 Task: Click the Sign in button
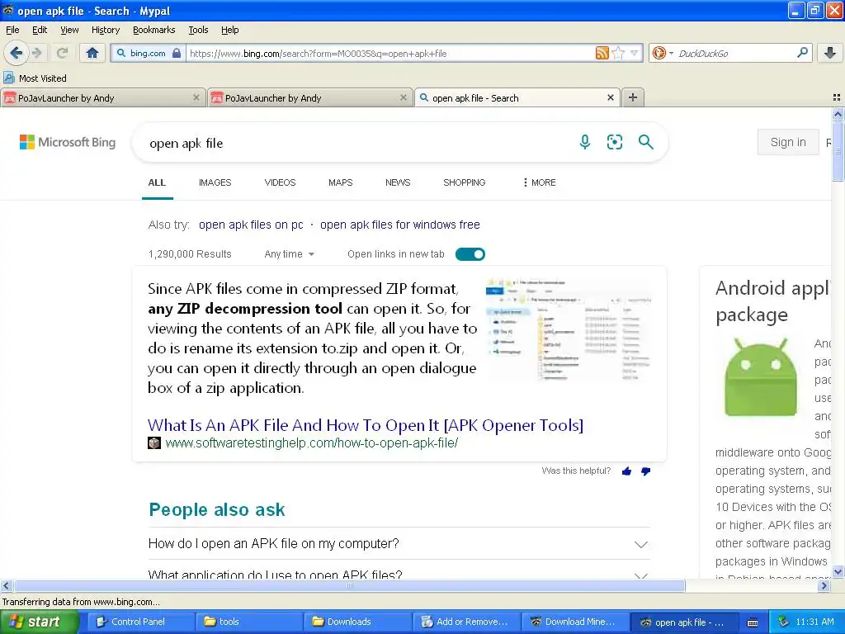tap(788, 142)
